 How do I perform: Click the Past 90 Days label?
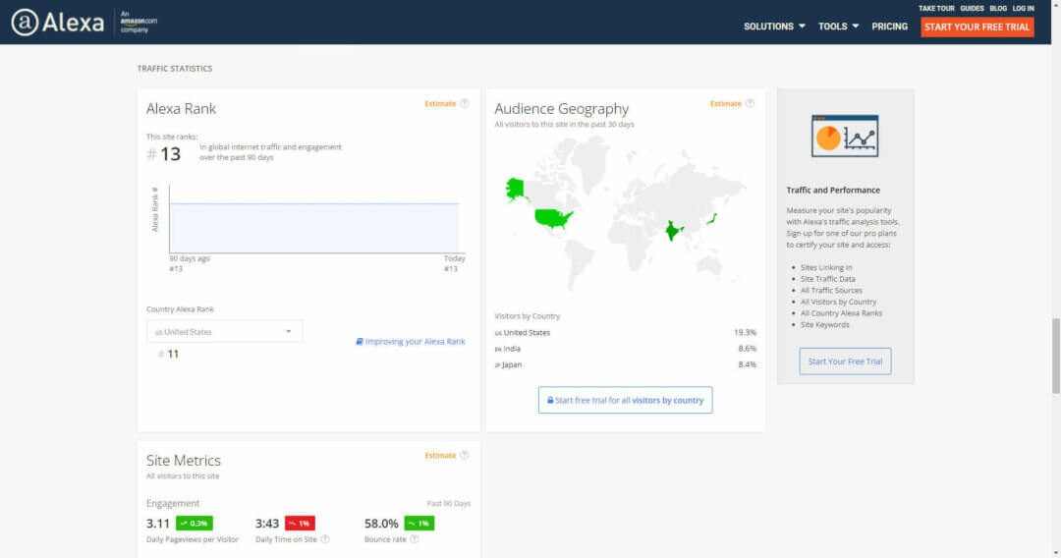449,503
